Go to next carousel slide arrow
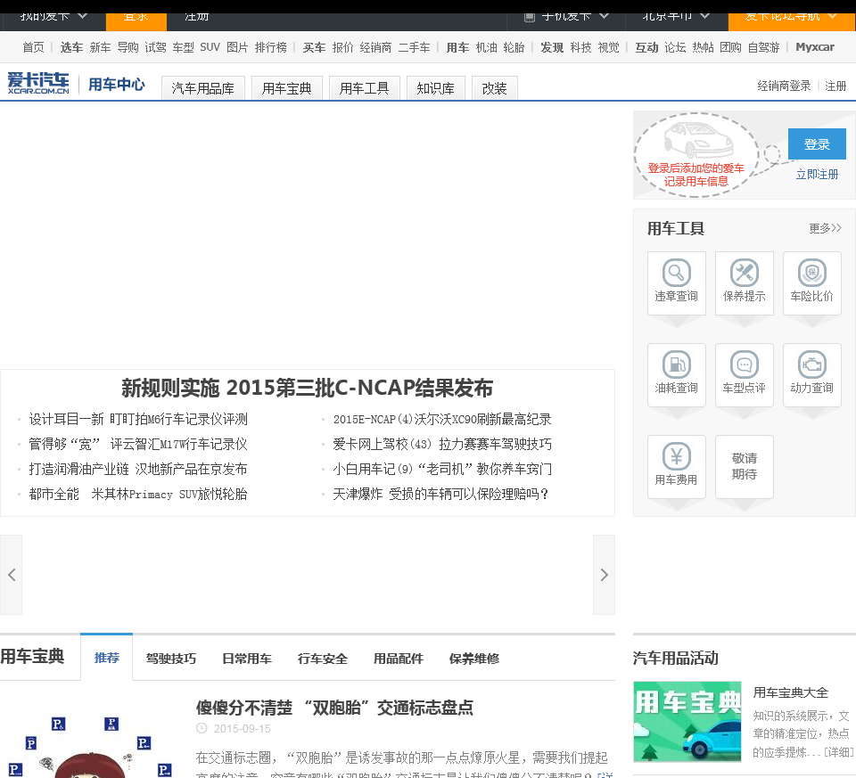 click(604, 575)
